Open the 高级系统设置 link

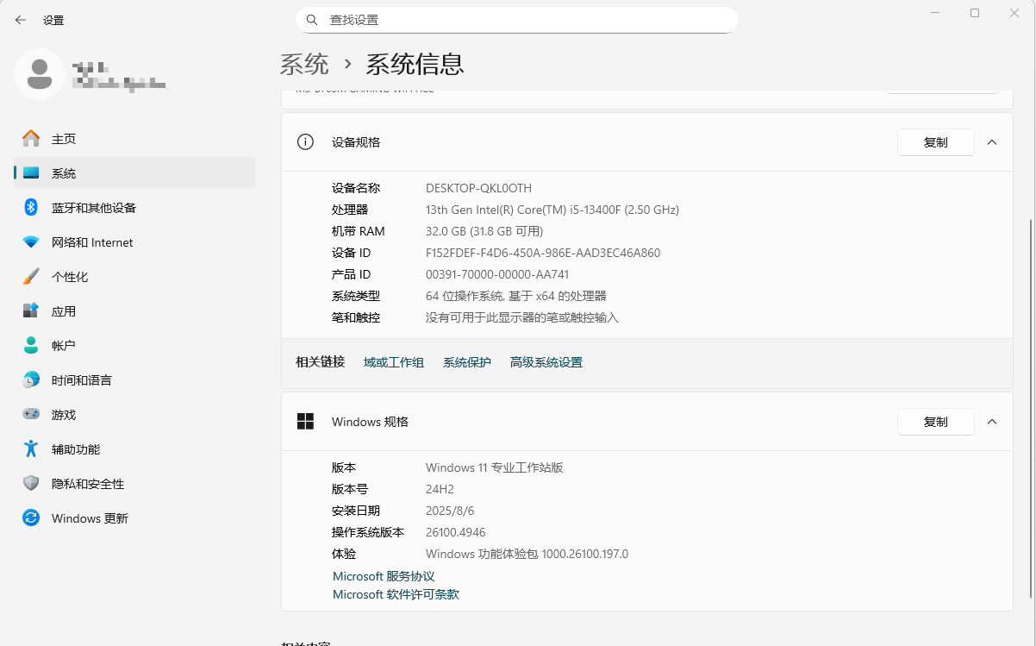(546, 362)
